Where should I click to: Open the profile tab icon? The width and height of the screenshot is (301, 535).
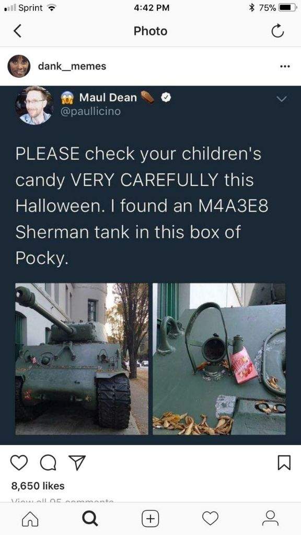pyautogui.click(x=271, y=518)
